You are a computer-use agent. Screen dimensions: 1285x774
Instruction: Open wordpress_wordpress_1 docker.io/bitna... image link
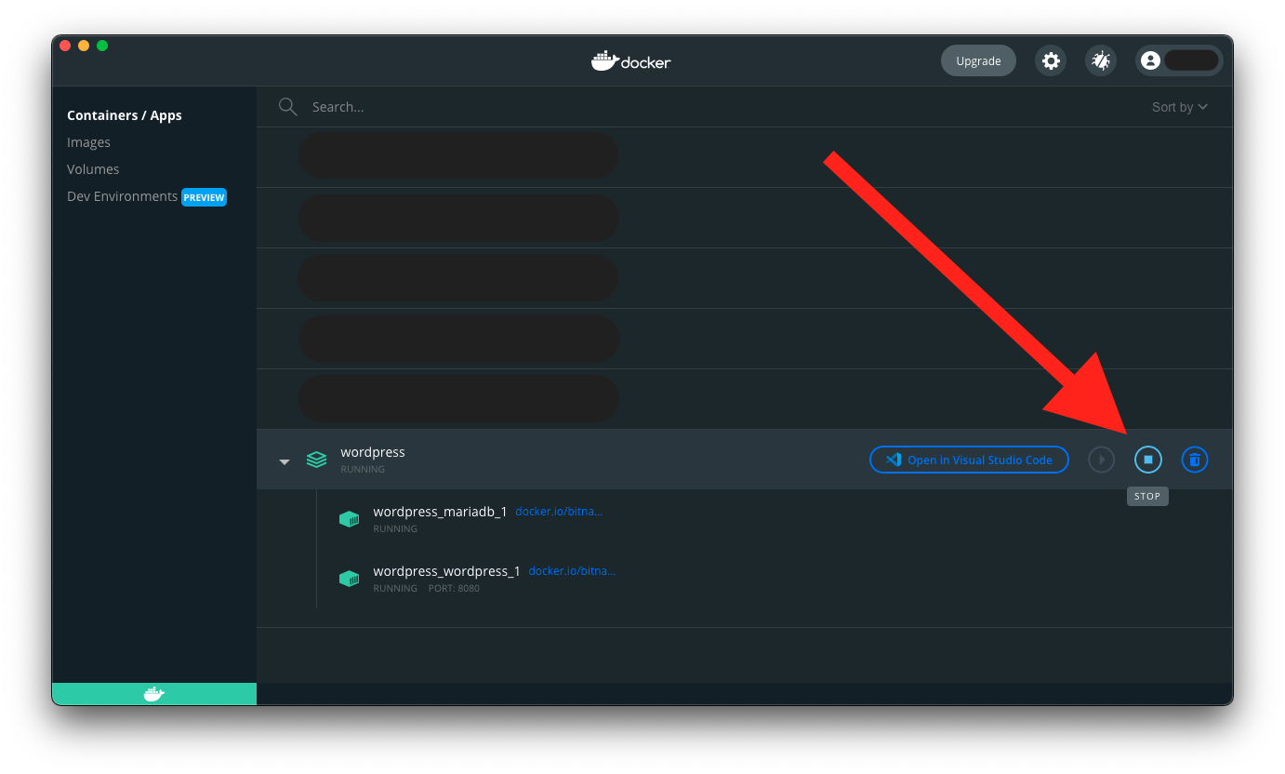point(572,571)
